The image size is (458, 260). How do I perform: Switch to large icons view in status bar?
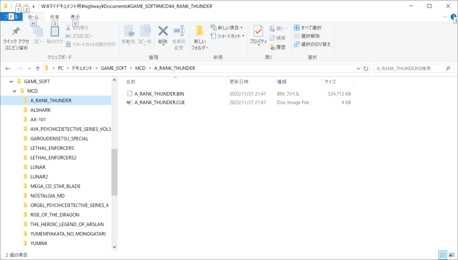[x=451, y=255]
